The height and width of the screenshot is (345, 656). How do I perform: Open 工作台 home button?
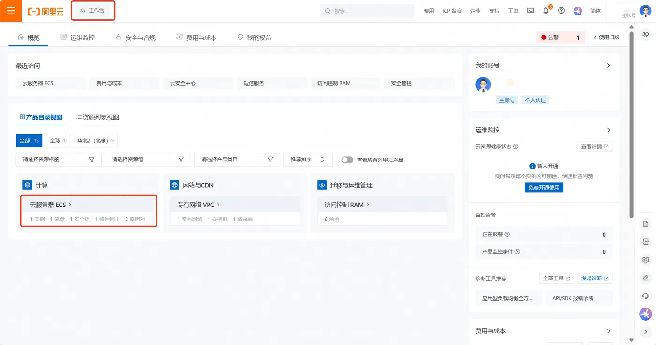click(92, 11)
